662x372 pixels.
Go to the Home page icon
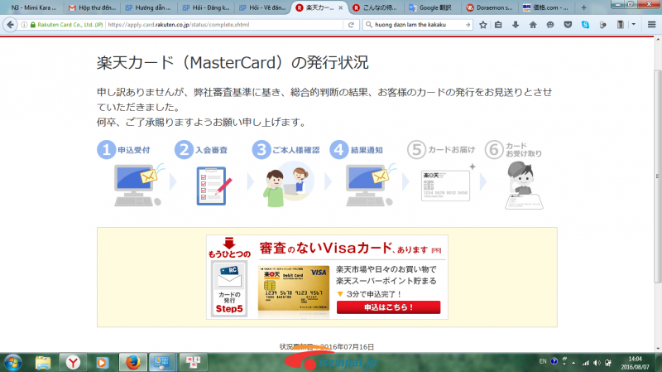click(533, 25)
